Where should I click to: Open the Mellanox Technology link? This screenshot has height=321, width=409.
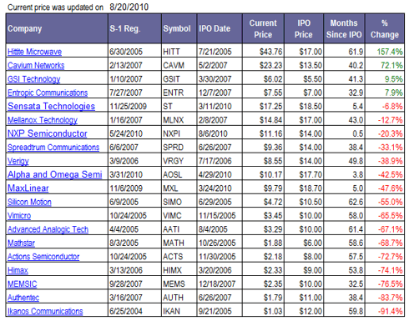(x=43, y=120)
